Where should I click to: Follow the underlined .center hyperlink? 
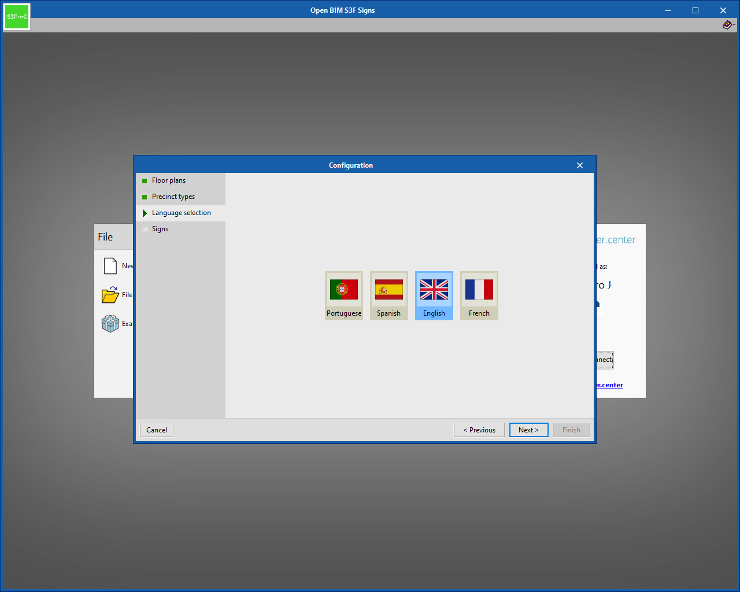(x=610, y=385)
